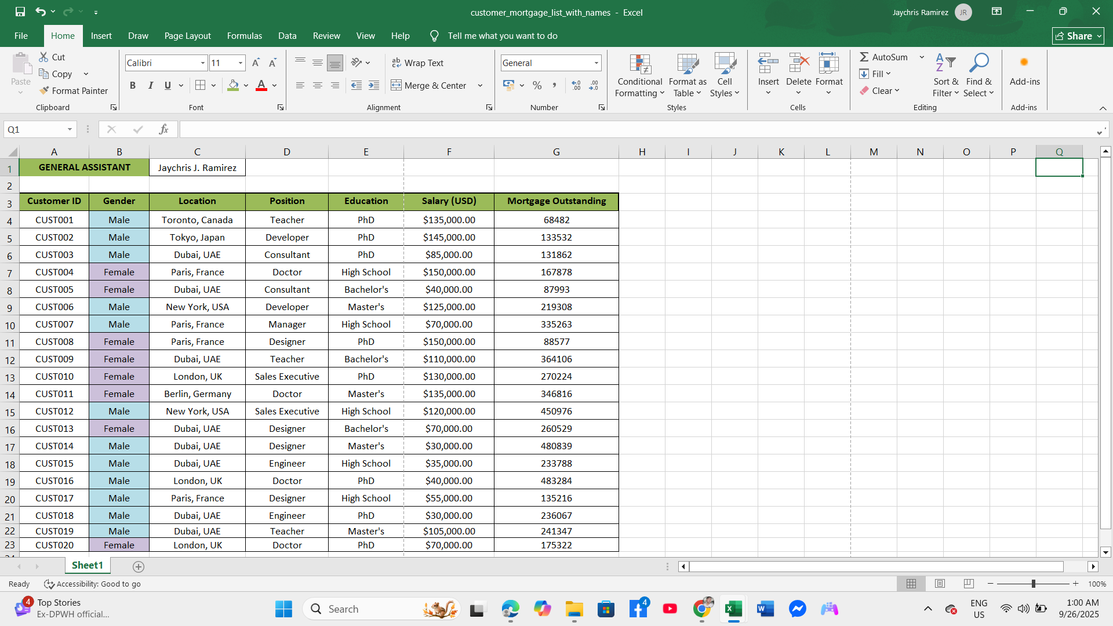Toggle Wrap Text on selected cell
This screenshot has width=1113, height=626.
coord(417,63)
